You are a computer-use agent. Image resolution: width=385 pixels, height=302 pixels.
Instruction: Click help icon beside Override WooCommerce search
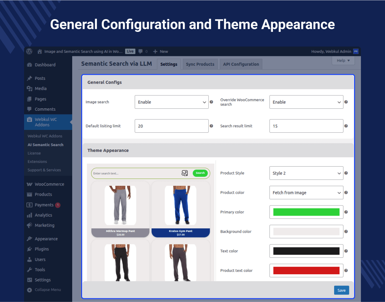346,102
